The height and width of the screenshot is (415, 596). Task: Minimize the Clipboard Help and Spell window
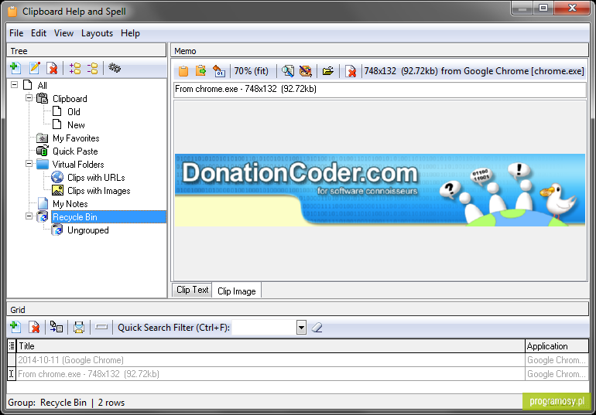click(522, 8)
